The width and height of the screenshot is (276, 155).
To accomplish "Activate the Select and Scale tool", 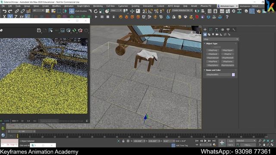I will 101,11.
